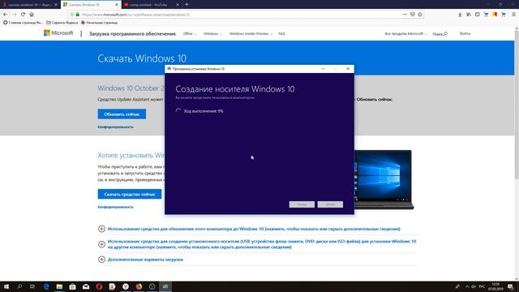
Task: Click the volume icon in system tray
Action: point(474,286)
